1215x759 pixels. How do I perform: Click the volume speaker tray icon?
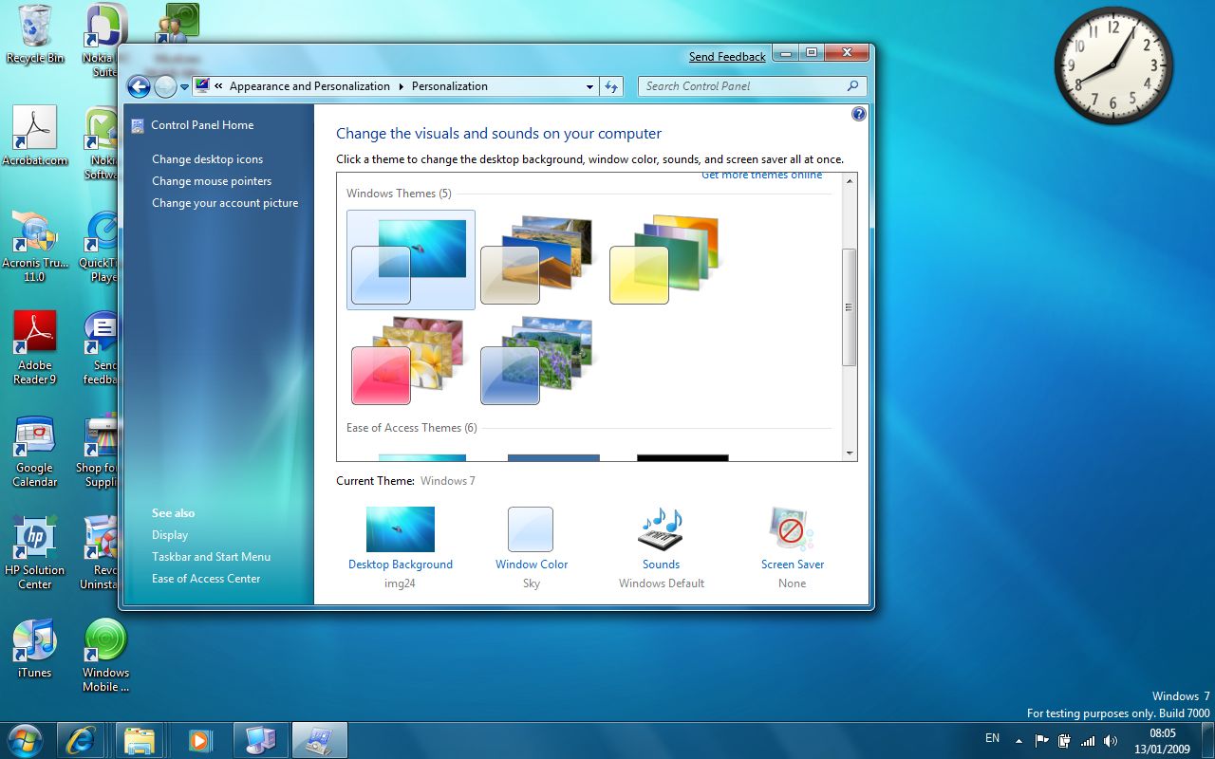[1111, 740]
